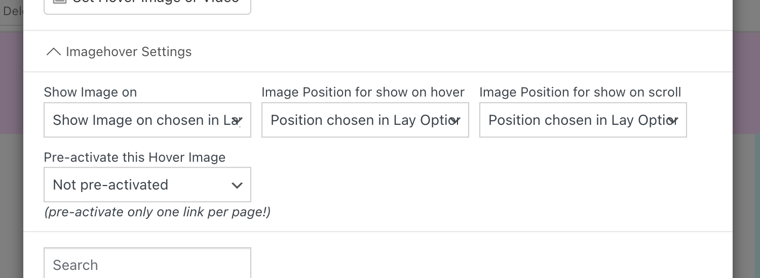Open Image Position for show on scroll dropdown
This screenshot has width=760, height=278.
click(x=583, y=120)
